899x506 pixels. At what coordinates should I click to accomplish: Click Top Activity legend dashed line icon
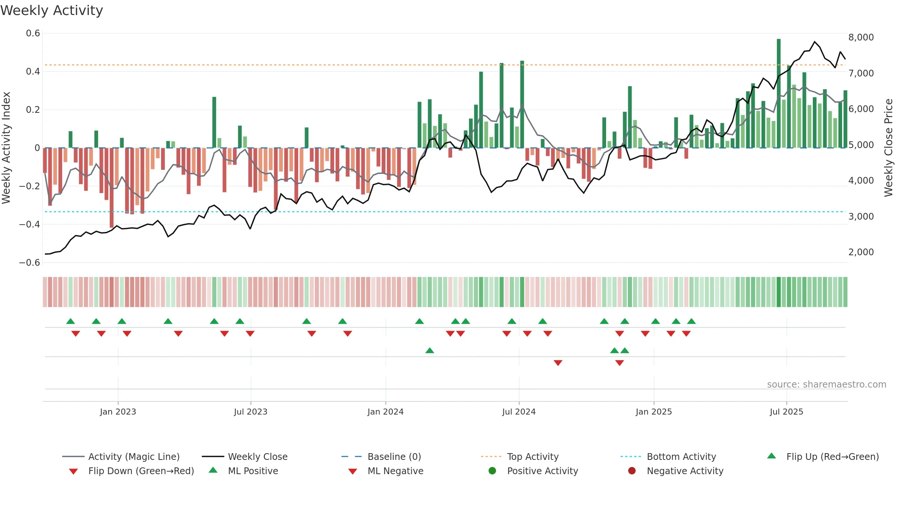[x=491, y=457]
